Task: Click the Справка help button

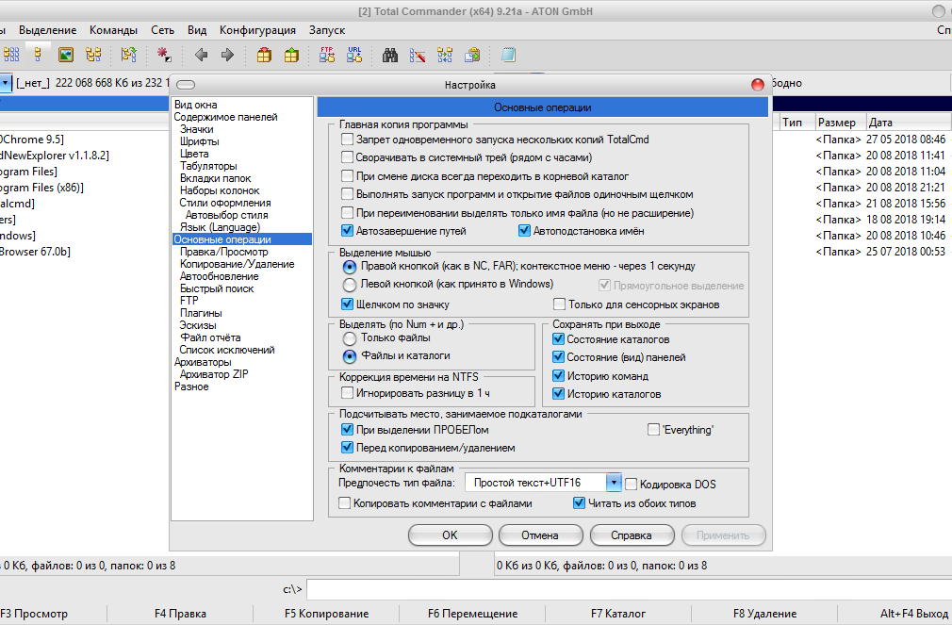Action: pyautogui.click(x=632, y=535)
